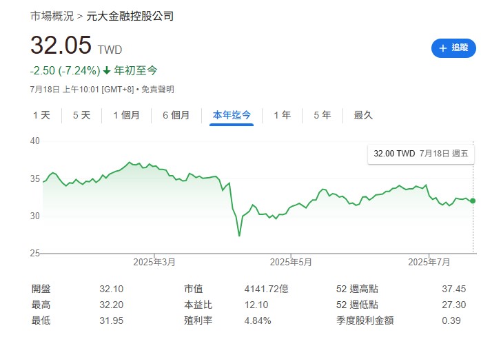481x337 pixels.
Task: Select the 5 天 range tab
Action: pos(81,115)
